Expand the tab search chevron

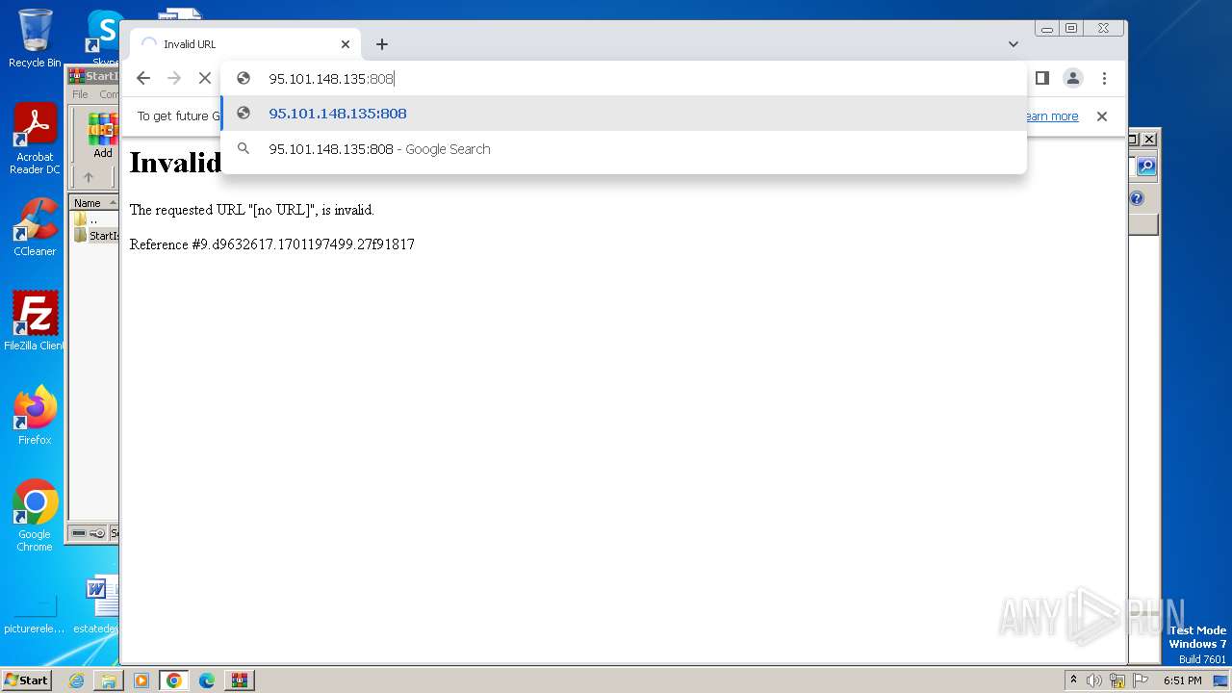click(x=1014, y=44)
